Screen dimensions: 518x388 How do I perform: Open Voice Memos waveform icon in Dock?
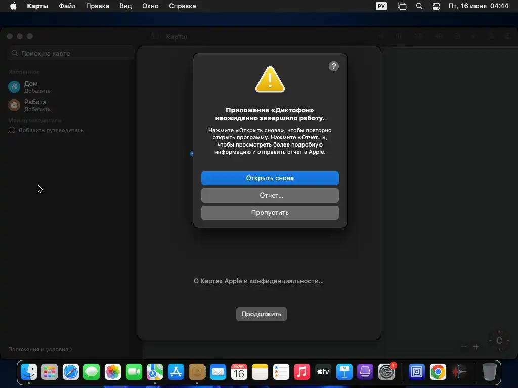pos(459,372)
